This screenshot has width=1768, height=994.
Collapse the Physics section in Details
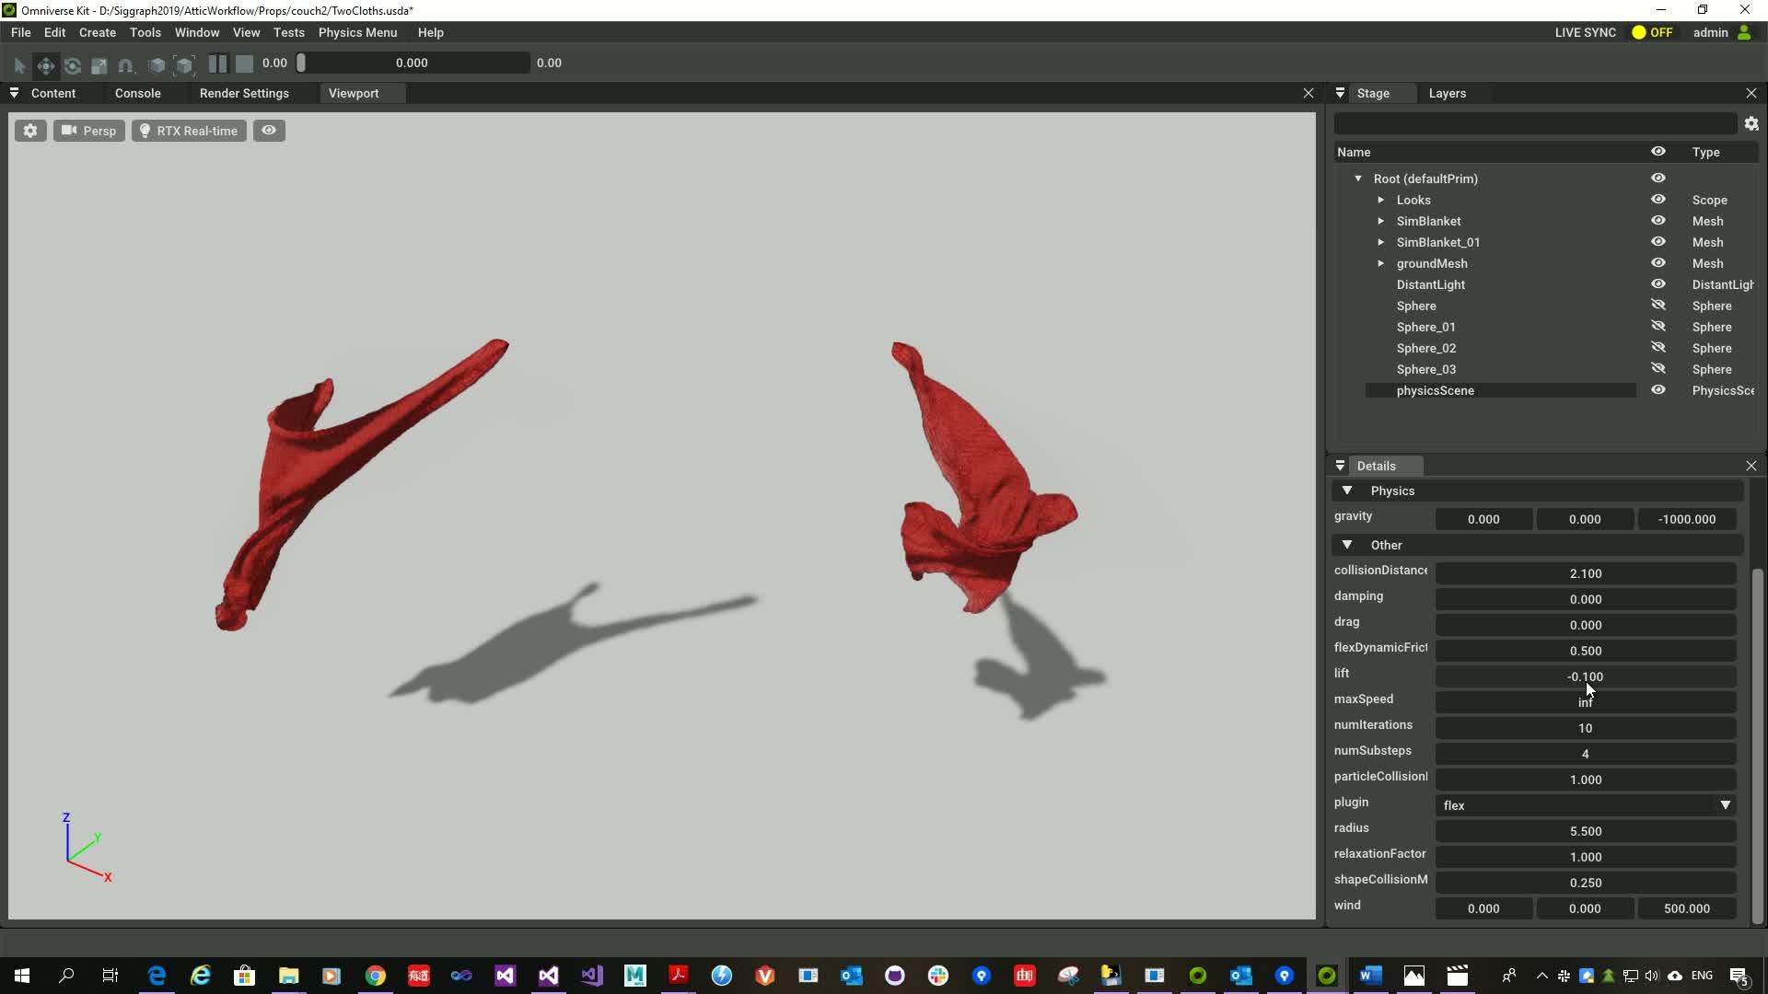tap(1347, 491)
